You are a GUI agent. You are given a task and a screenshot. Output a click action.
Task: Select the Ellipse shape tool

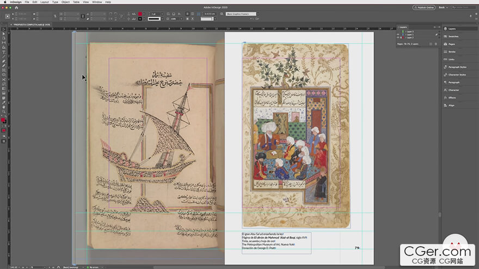(4, 75)
